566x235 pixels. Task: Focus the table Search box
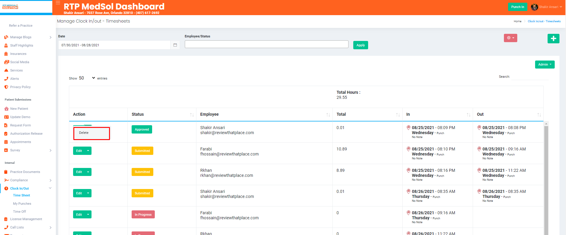pyautogui.click(x=530, y=77)
